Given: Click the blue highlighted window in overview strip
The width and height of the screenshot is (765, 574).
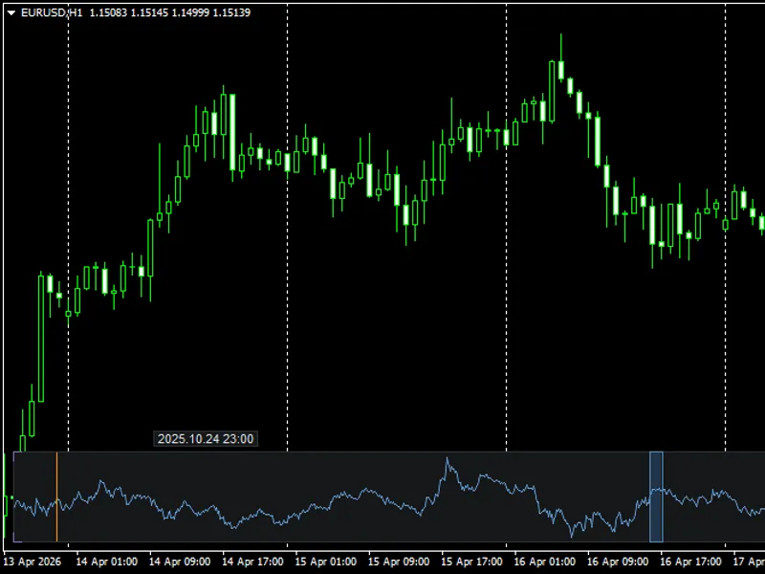Looking at the screenshot, I should (x=656, y=497).
